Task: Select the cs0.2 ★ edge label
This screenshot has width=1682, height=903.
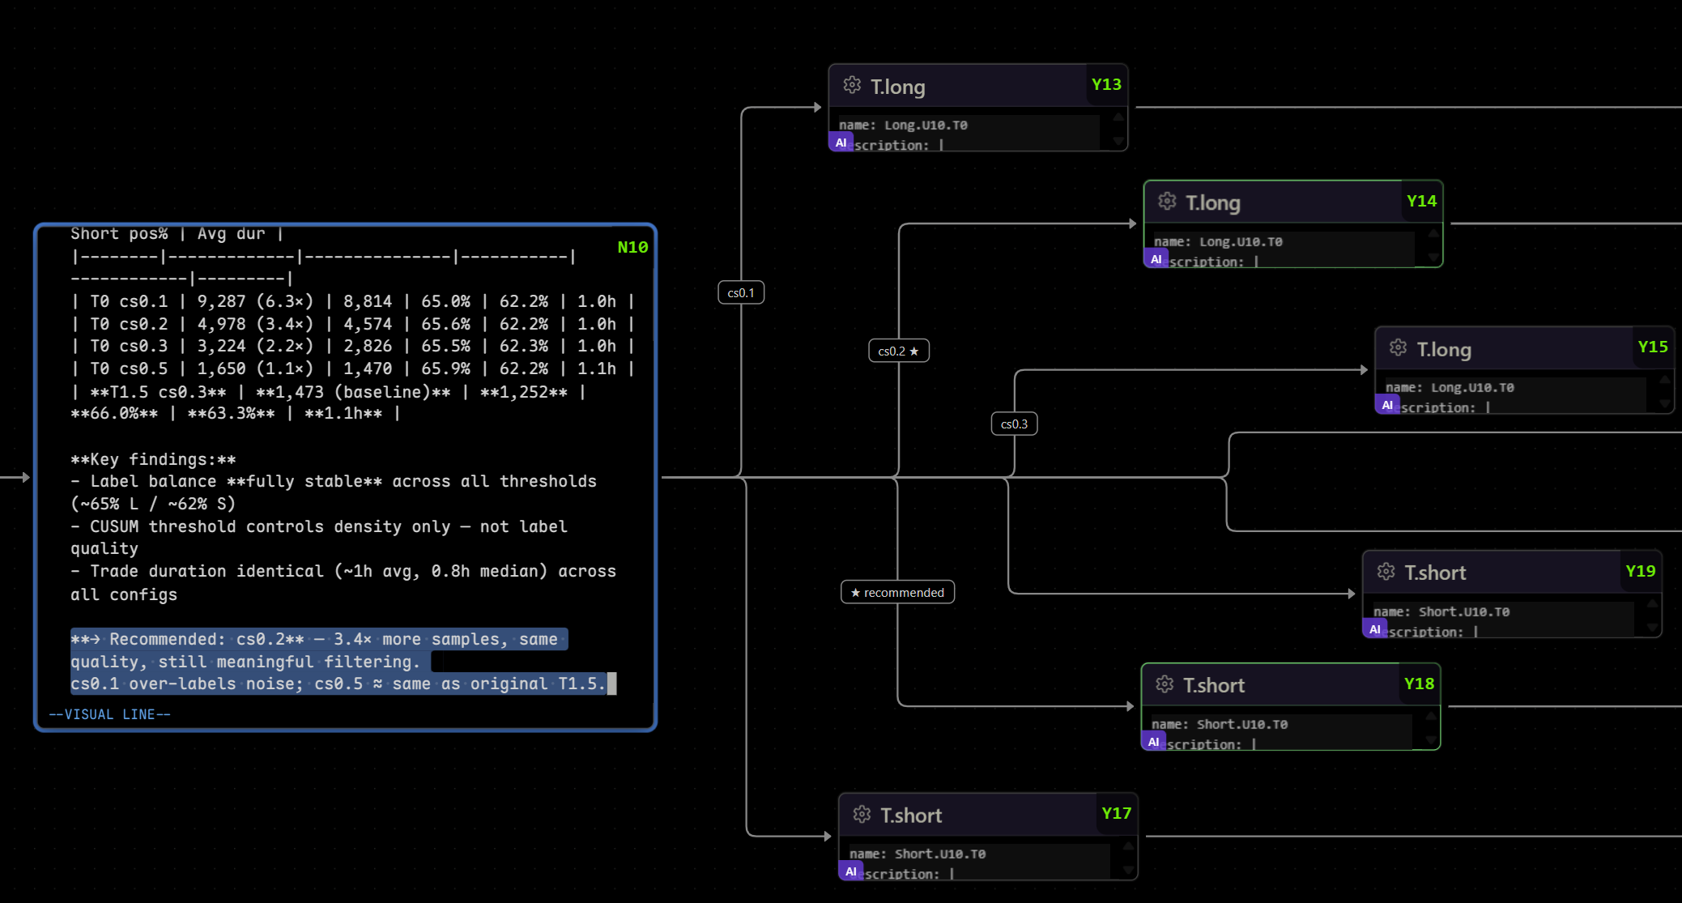Action: click(x=899, y=351)
